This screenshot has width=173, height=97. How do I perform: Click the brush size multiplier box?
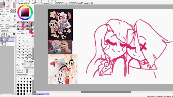point(23,64)
